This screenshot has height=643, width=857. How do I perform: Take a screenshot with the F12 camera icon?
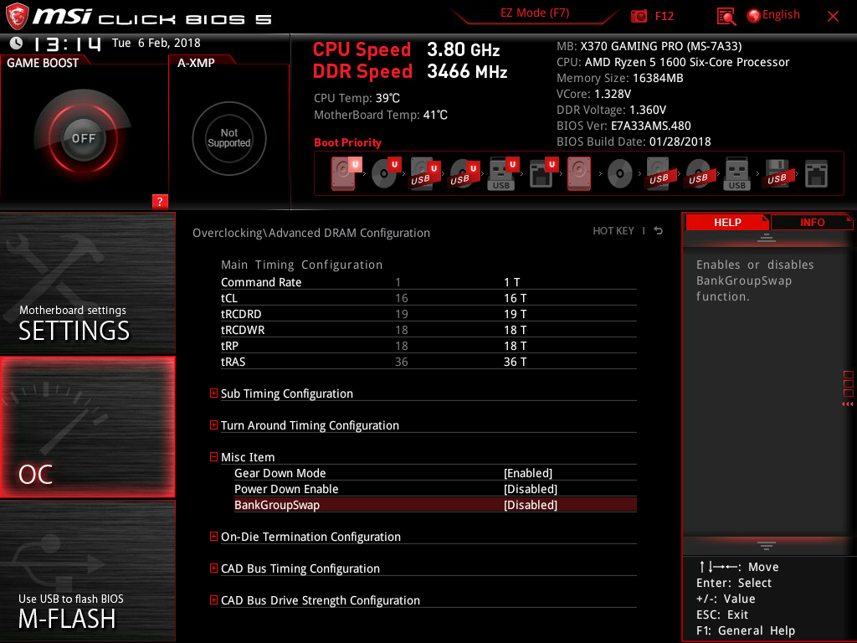pos(639,16)
